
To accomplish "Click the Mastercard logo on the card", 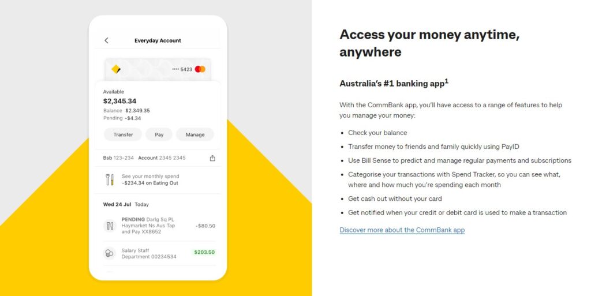I will coord(200,69).
